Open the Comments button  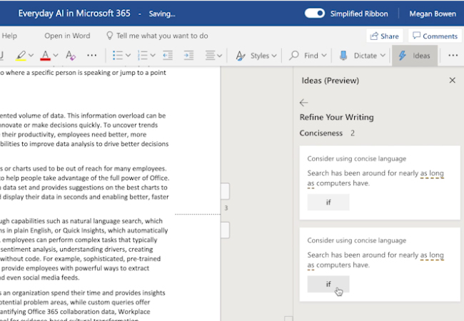tap(435, 36)
